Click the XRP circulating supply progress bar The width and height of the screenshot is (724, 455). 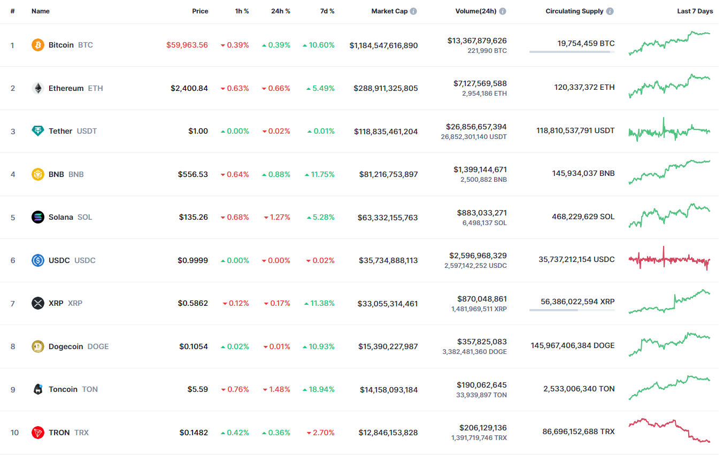pyautogui.click(x=572, y=310)
